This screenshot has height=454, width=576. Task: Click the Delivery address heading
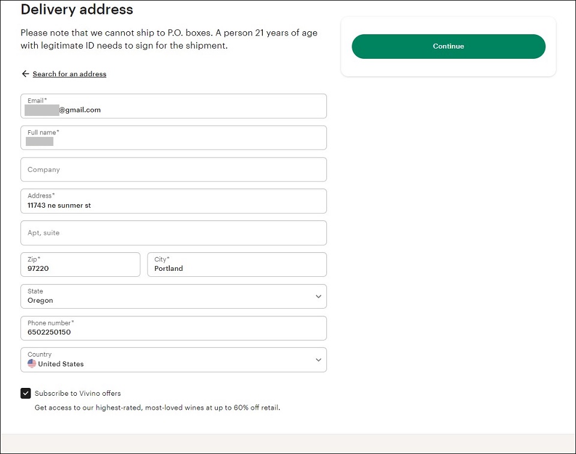(x=77, y=9)
